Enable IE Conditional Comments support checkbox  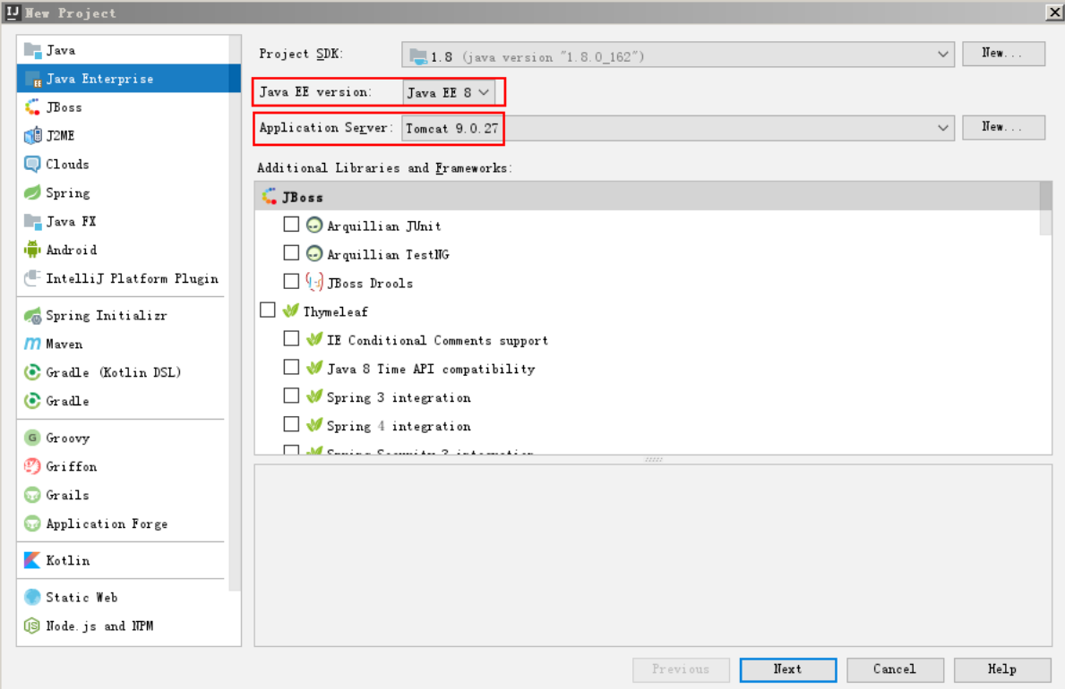coord(291,338)
